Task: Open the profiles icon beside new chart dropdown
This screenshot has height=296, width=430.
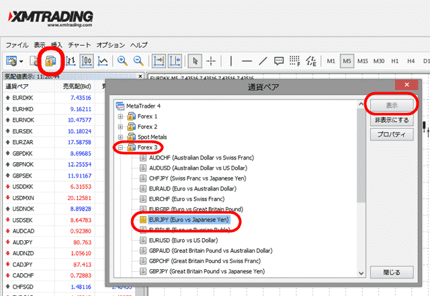Action: click(34, 61)
